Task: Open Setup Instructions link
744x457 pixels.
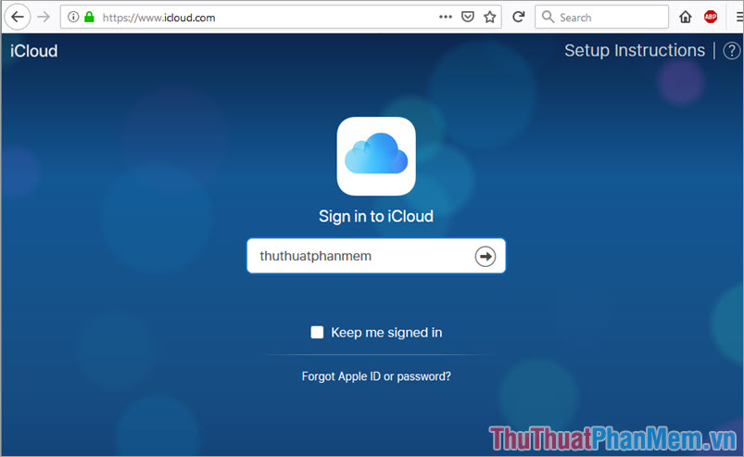Action: coord(635,51)
